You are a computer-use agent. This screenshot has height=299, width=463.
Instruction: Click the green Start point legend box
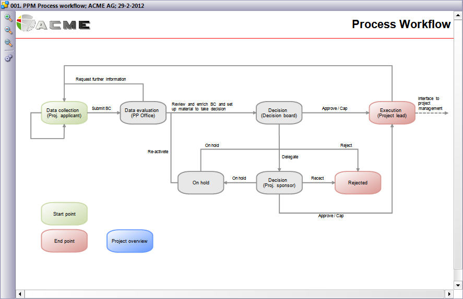(64, 214)
